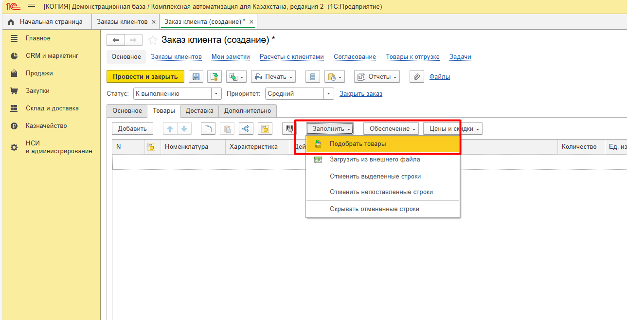Click the save (diskette) icon
The image size is (627, 320).
pyautogui.click(x=196, y=77)
